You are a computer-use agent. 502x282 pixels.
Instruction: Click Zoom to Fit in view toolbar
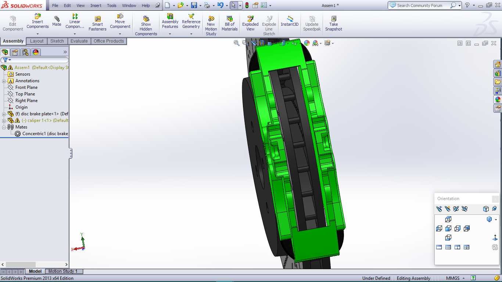237,43
